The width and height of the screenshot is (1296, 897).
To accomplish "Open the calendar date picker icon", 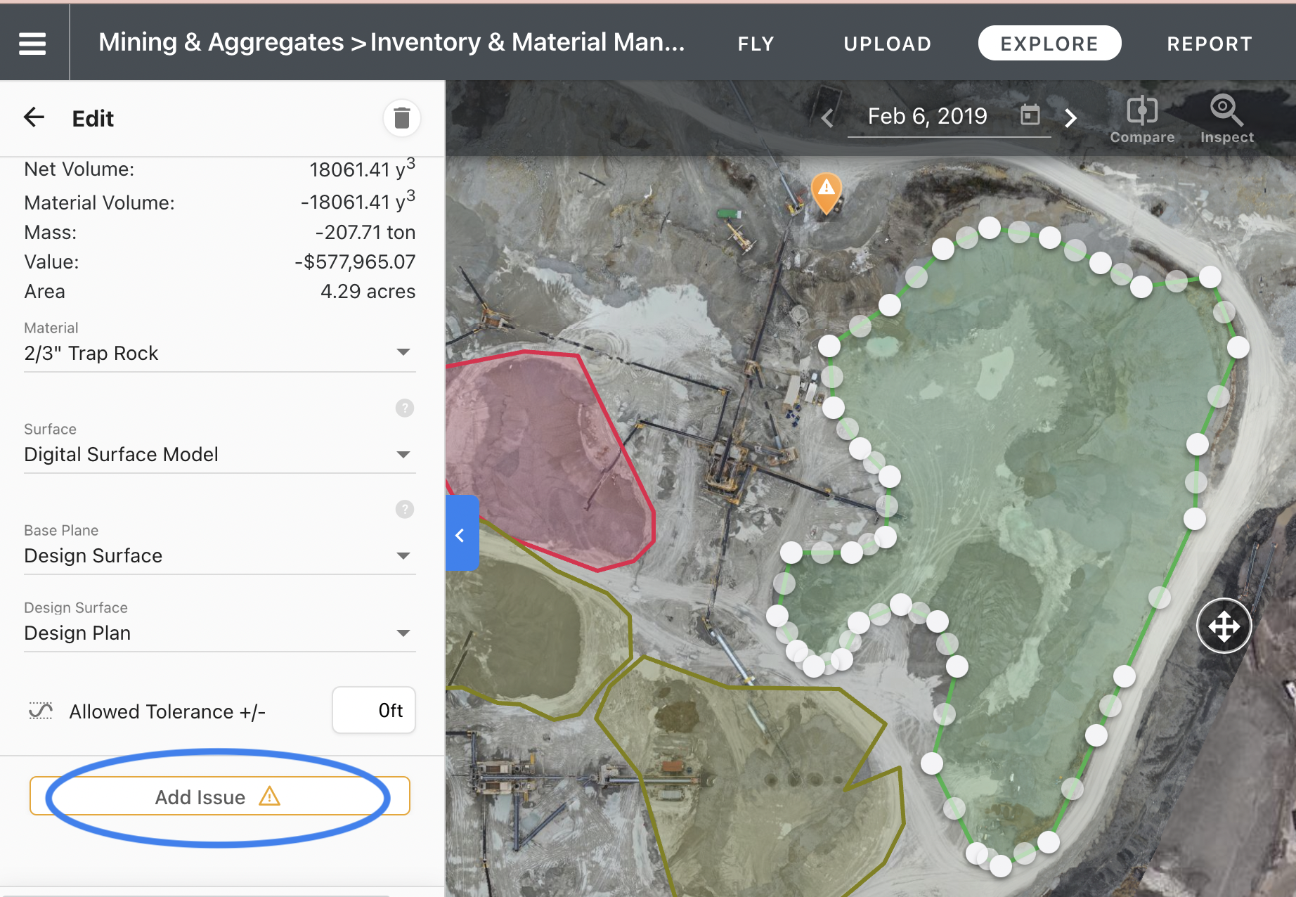I will click(x=1030, y=115).
